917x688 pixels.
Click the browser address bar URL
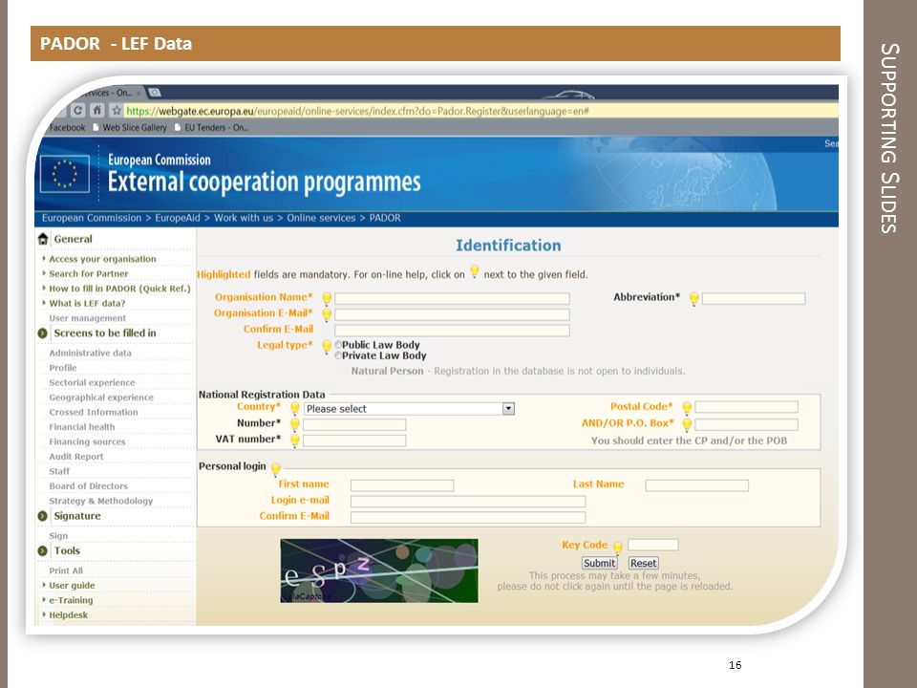pos(357,111)
